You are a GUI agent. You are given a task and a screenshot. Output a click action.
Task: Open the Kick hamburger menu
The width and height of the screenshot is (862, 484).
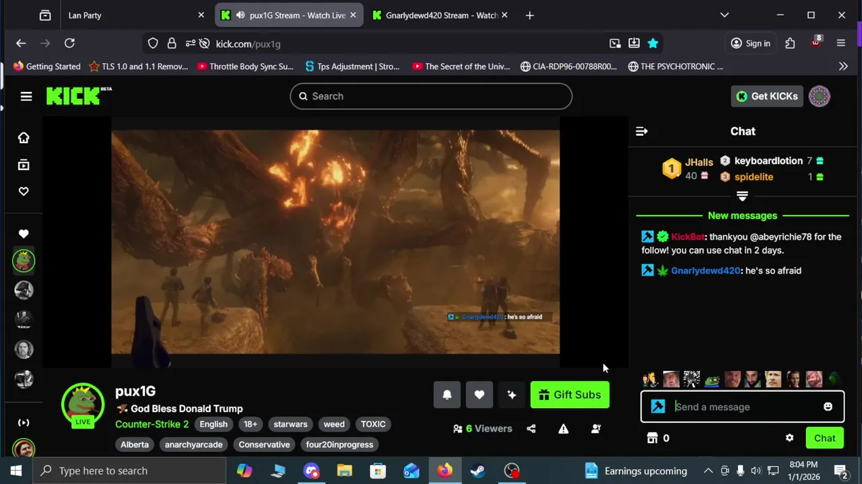coord(26,96)
